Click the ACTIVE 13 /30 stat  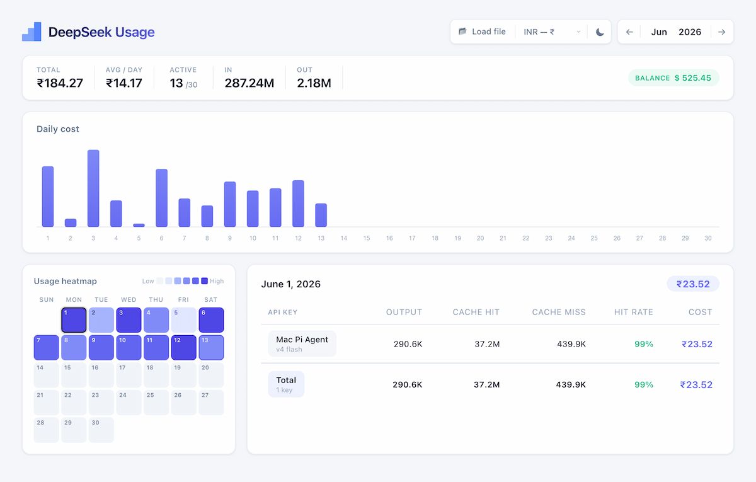tap(183, 78)
